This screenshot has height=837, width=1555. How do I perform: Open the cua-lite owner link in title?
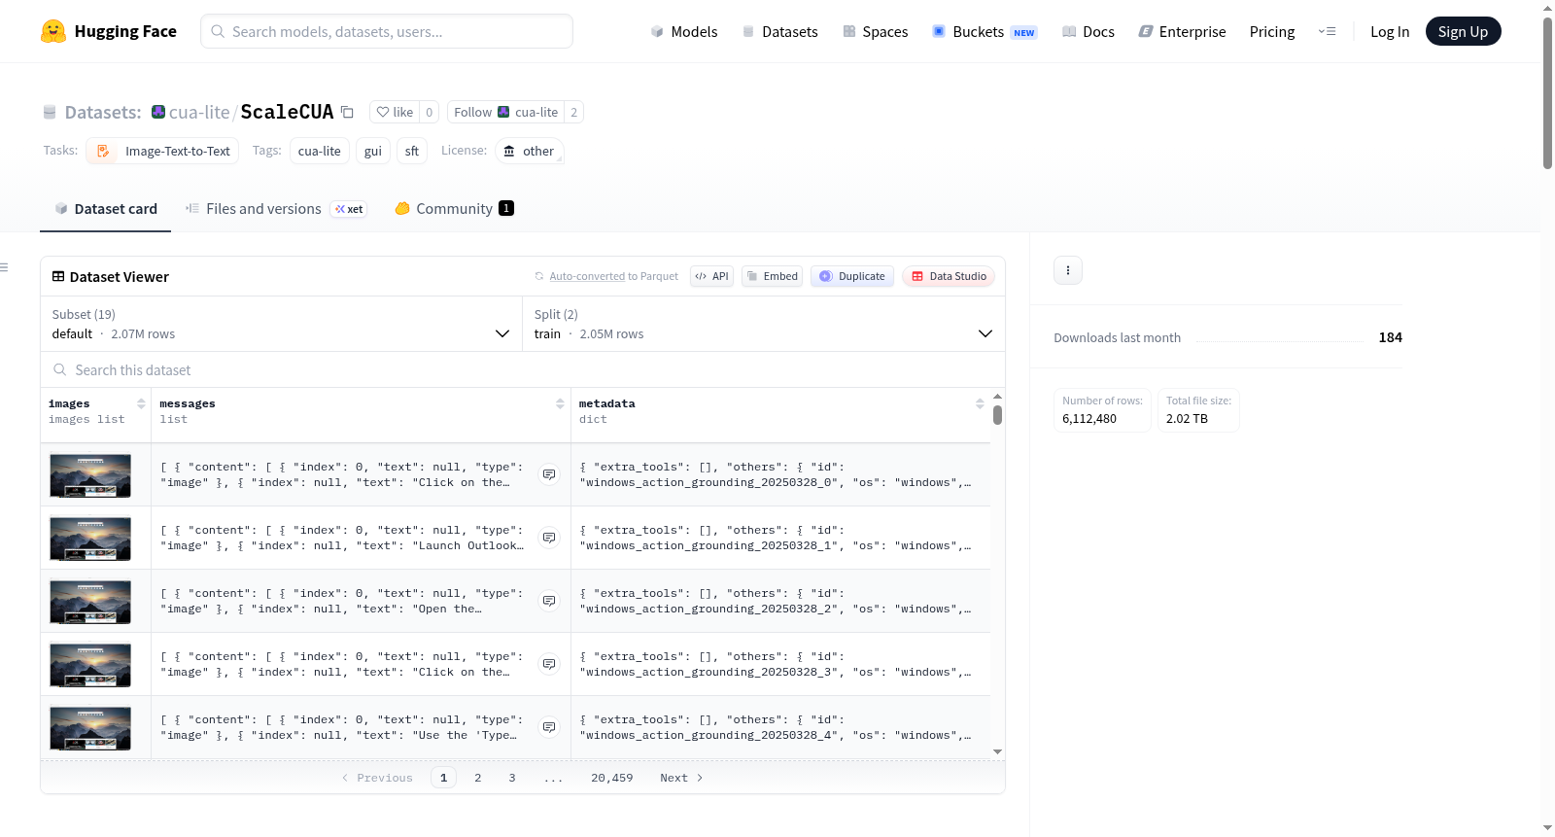click(x=199, y=112)
